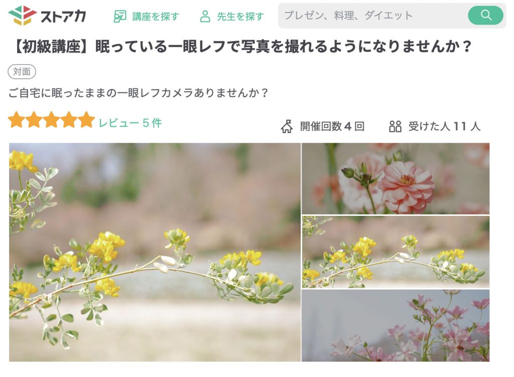514x377 pixels.
Task: Click the 【初級講座】course title heading
Action: coord(242,47)
